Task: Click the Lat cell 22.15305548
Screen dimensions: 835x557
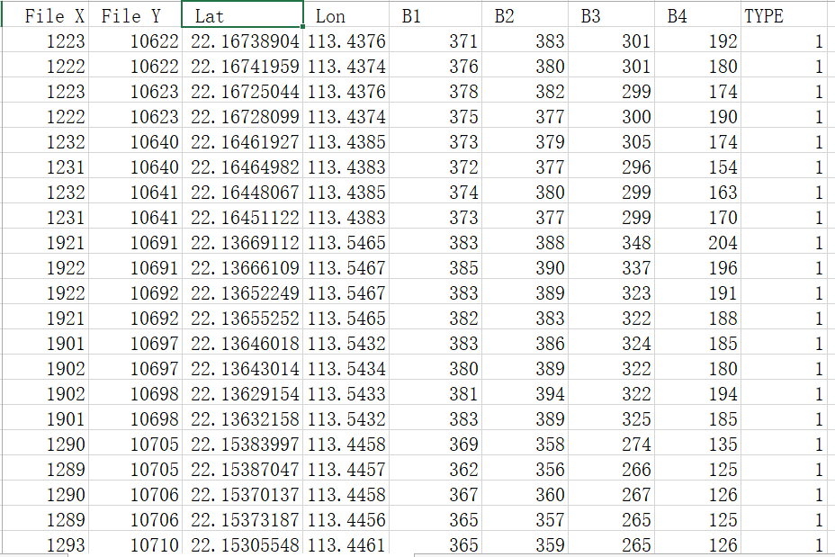Action: tap(242, 544)
